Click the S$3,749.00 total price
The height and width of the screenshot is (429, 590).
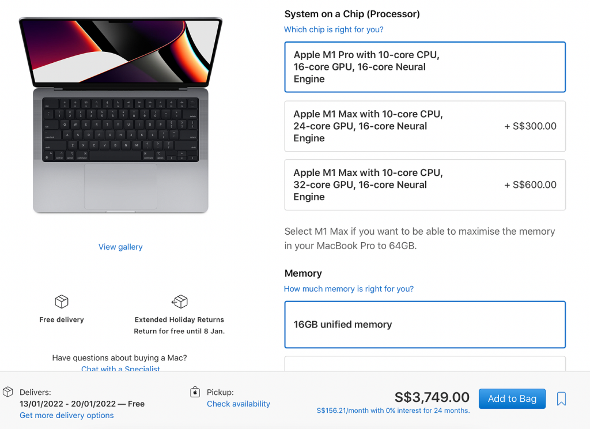click(432, 397)
